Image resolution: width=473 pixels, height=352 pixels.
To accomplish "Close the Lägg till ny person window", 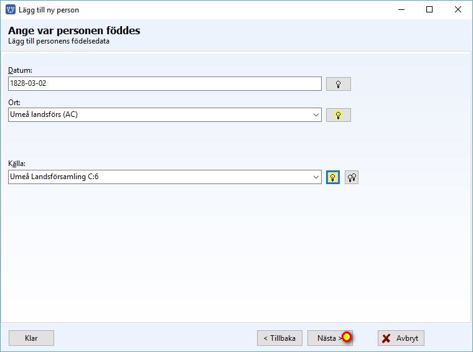I will (x=457, y=10).
